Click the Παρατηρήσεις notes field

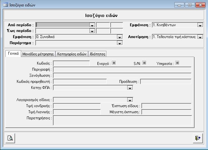click(122, 120)
